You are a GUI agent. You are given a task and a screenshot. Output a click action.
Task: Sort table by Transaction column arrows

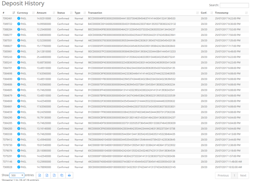(x=197, y=13)
